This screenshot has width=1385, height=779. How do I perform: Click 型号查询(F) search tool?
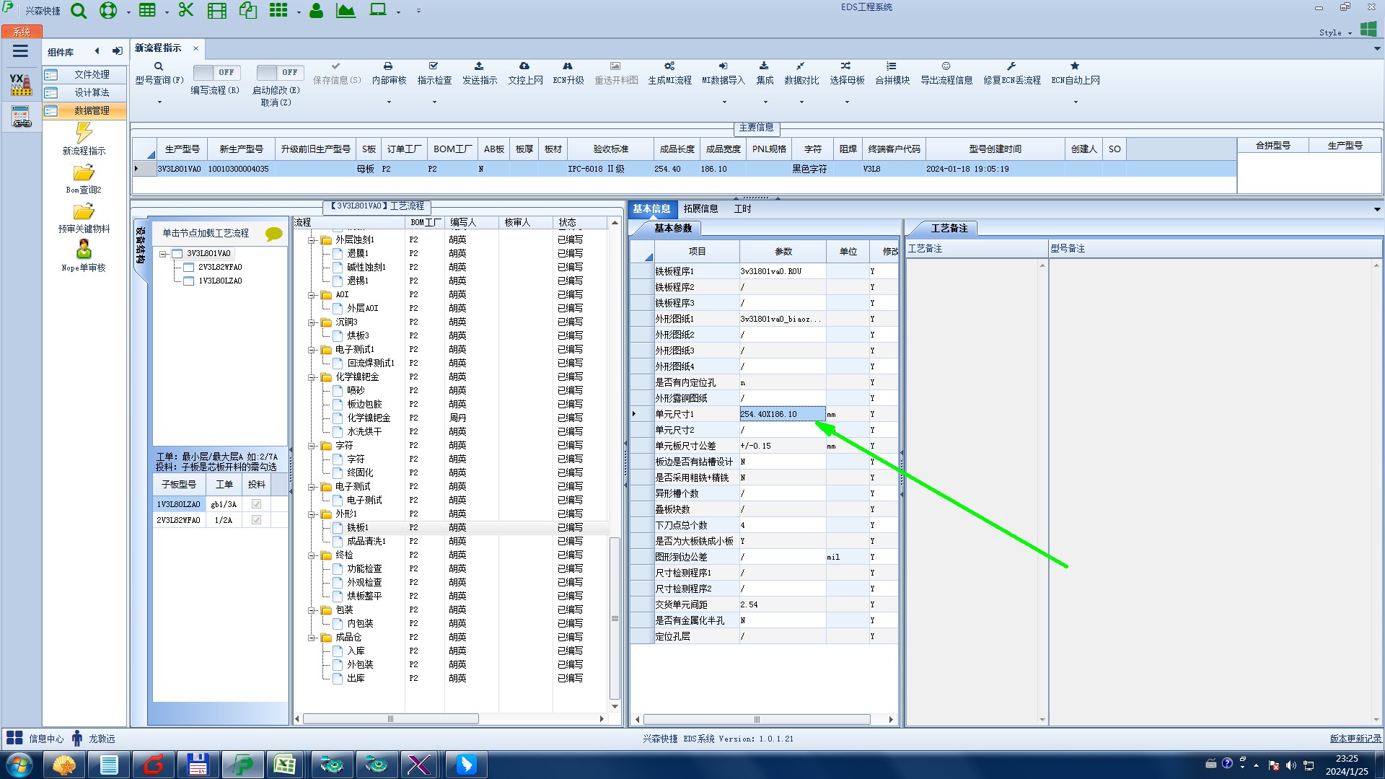tap(159, 73)
